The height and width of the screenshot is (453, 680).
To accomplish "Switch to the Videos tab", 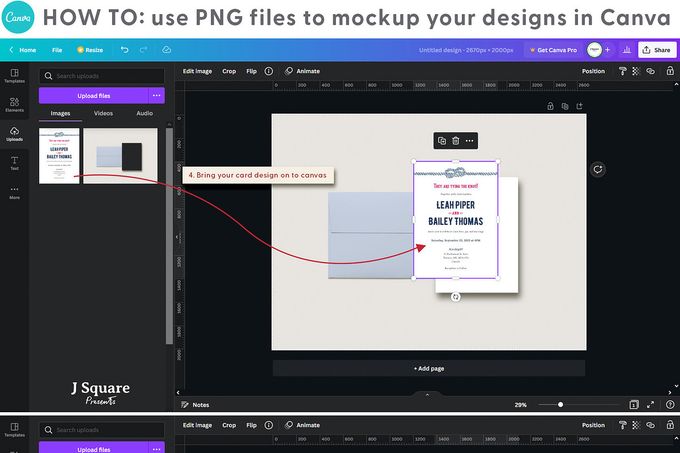I will [103, 113].
